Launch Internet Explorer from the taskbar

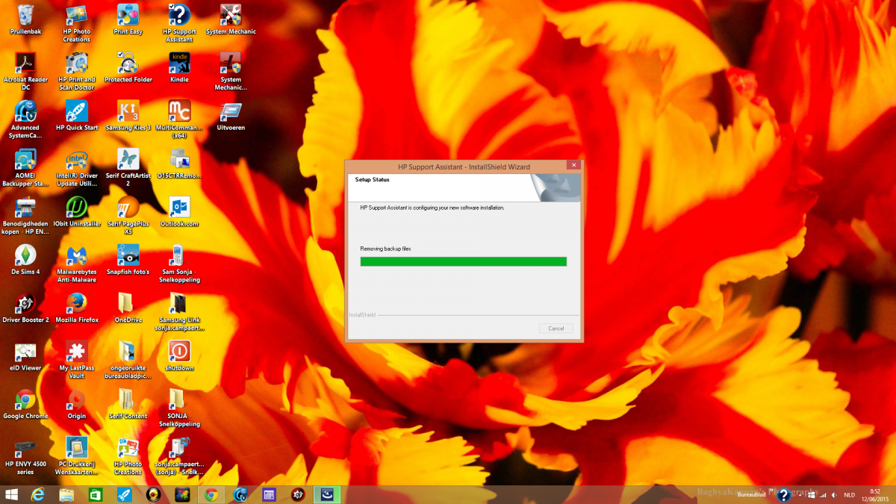39,494
